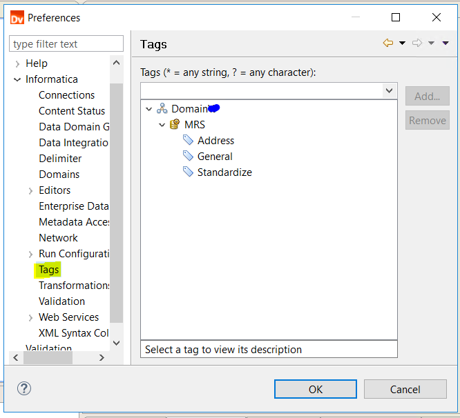Open the Forward history dropdown arrow
Screen dimensions: 460x418
point(431,43)
